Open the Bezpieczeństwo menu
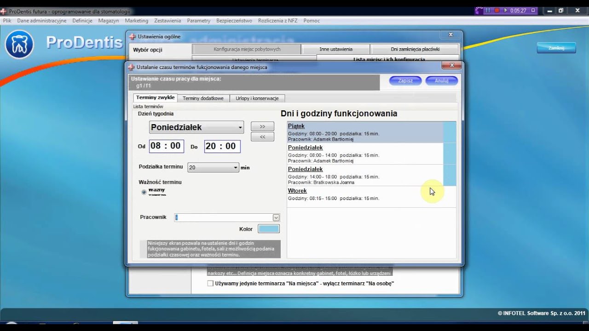Viewport: 589px width, 331px height. [234, 21]
